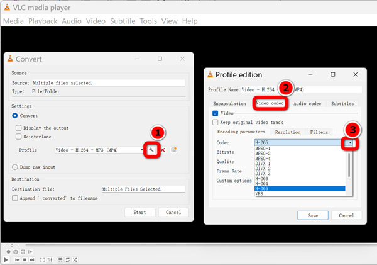Screen dimensions: 377x265
Task: Select the Resolution sub-tab
Action: (288, 132)
